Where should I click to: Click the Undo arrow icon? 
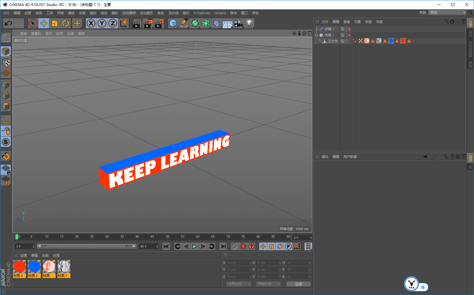(x=8, y=23)
